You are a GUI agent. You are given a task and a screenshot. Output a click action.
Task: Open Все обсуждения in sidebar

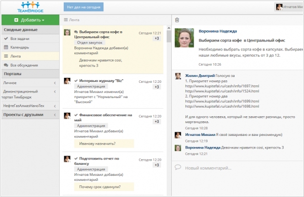coord(30,65)
